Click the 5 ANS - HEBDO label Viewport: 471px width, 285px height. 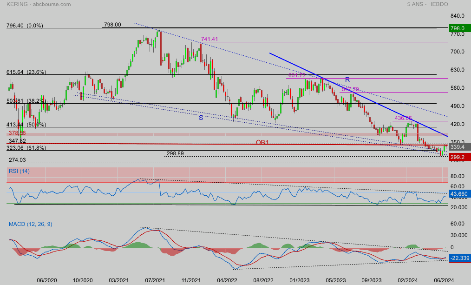click(427, 4)
